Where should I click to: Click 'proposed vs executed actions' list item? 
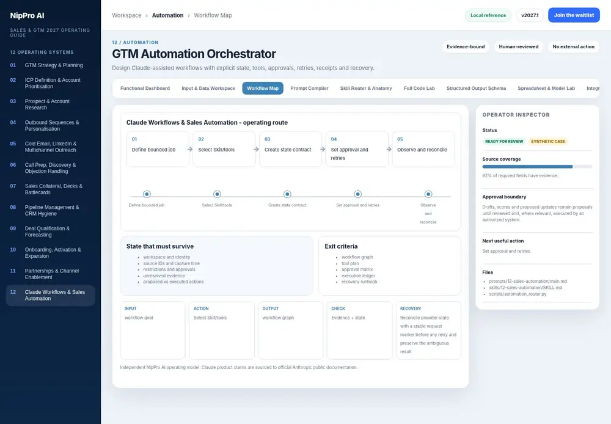[x=173, y=282]
